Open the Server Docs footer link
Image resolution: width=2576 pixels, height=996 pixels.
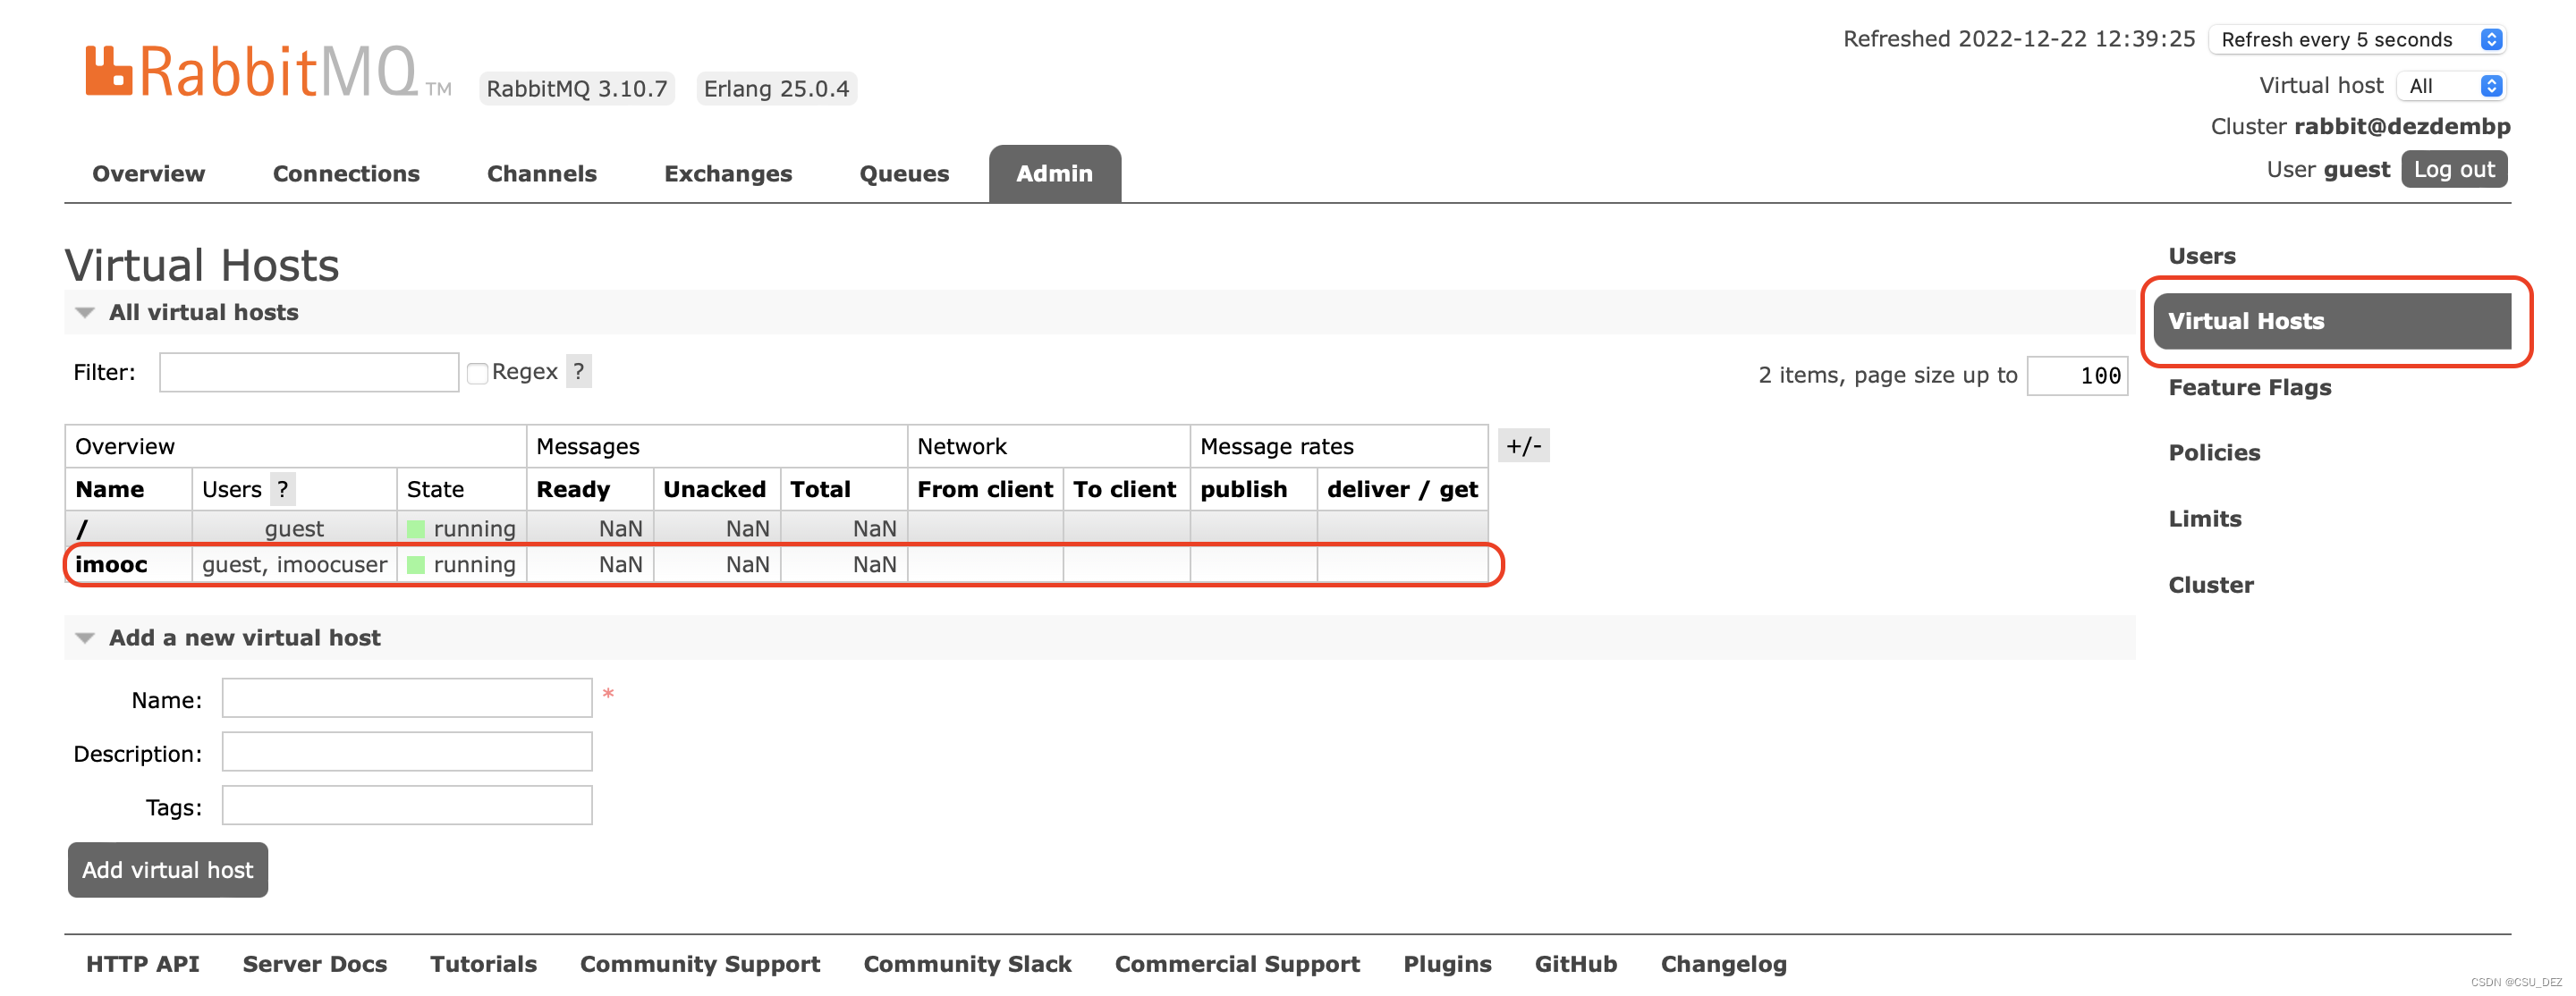click(314, 964)
